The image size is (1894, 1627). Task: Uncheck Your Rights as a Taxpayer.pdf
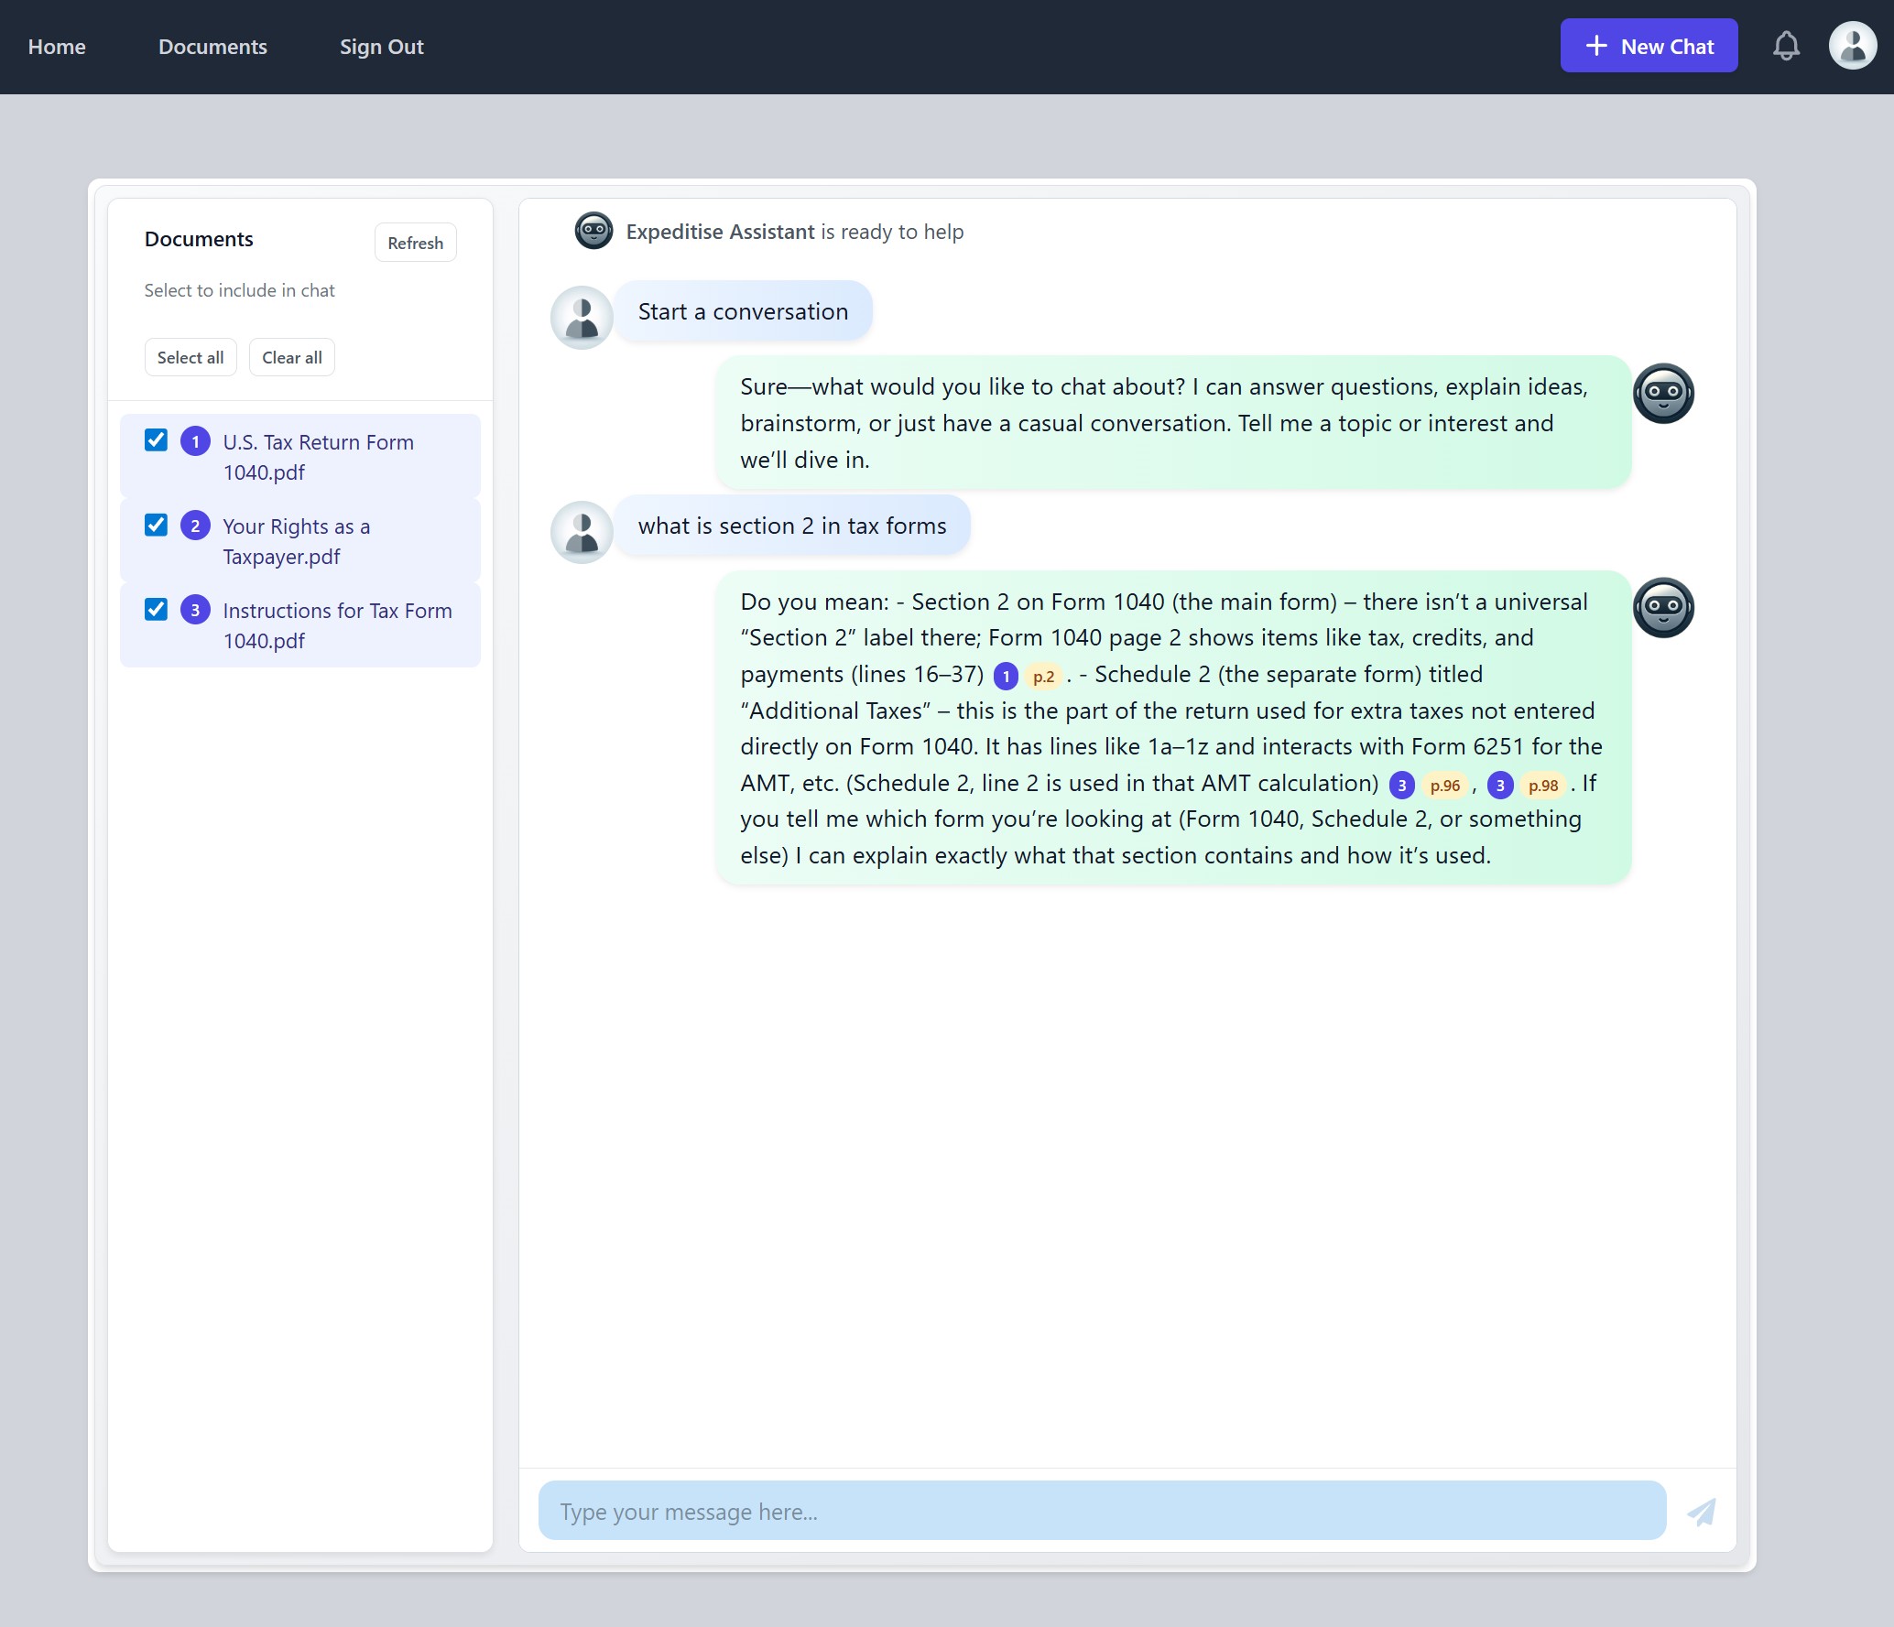pos(156,525)
